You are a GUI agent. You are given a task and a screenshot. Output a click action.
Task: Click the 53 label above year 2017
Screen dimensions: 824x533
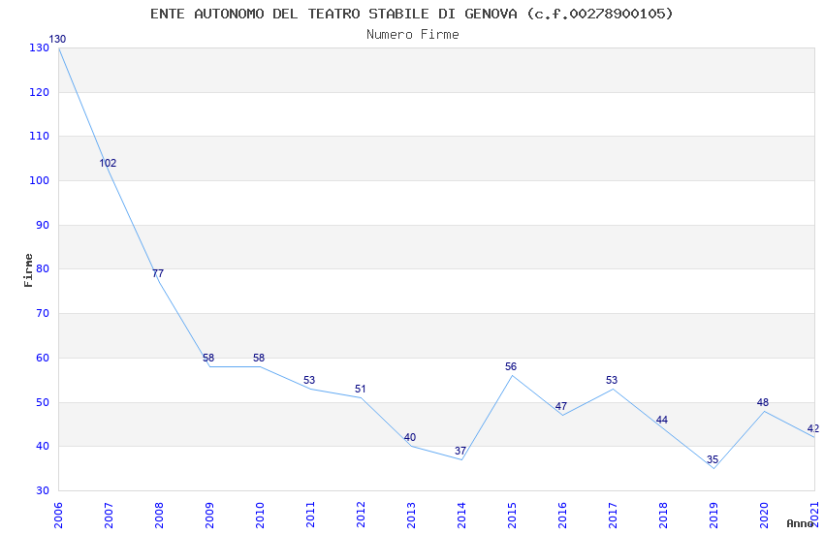(x=612, y=380)
